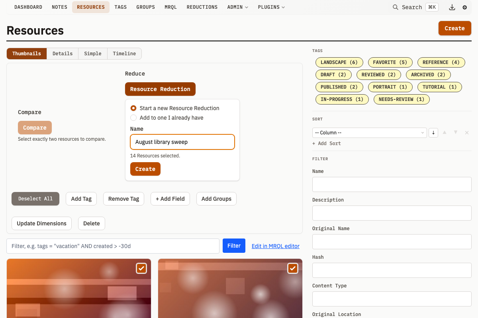Filter by TUTORIAL (1) tag
This screenshot has width=478, height=318.
pos(439,87)
